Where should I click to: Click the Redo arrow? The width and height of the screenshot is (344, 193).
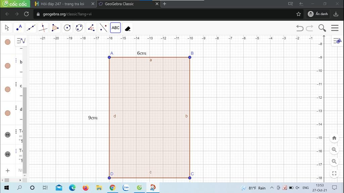tap(309, 28)
